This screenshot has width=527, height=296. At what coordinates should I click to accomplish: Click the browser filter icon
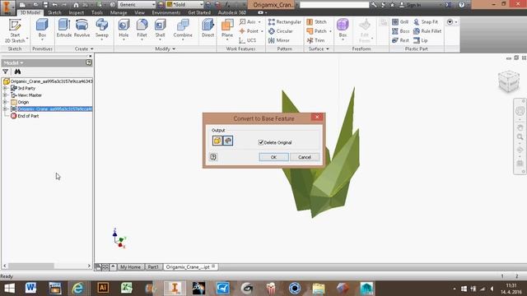click(6, 72)
